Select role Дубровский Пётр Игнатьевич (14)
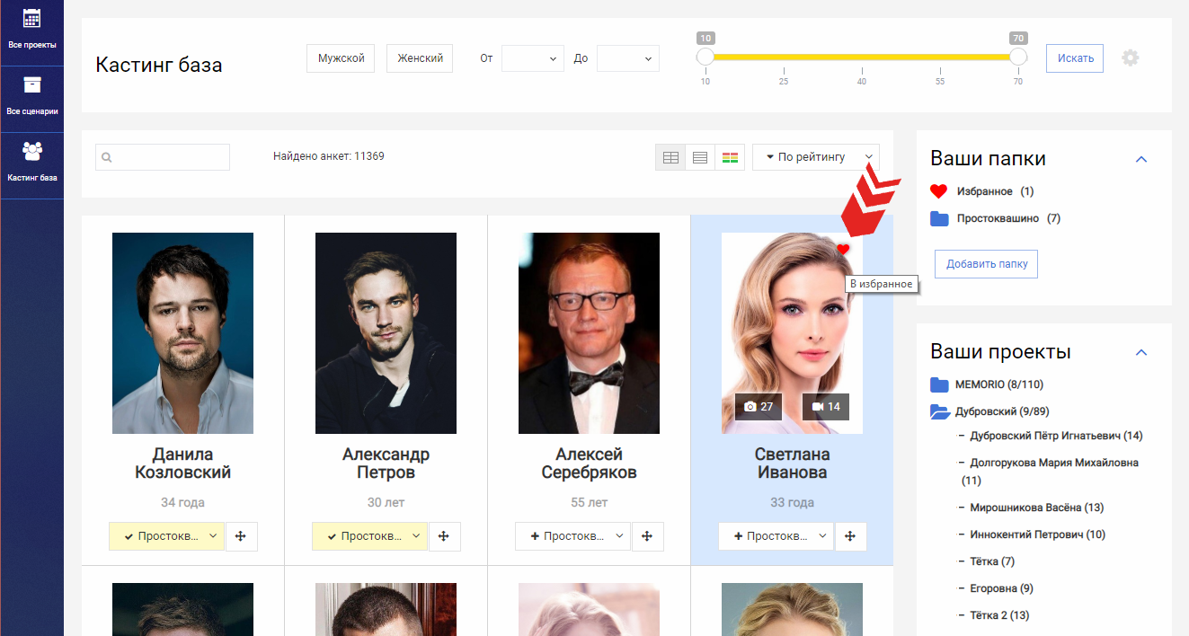The image size is (1189, 636). (x=1056, y=436)
